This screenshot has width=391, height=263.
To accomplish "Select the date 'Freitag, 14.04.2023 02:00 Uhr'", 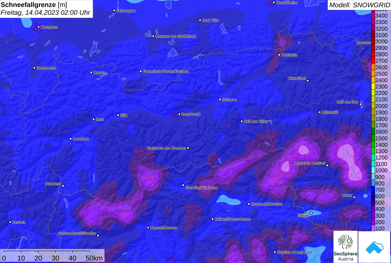I will tap(46, 13).
